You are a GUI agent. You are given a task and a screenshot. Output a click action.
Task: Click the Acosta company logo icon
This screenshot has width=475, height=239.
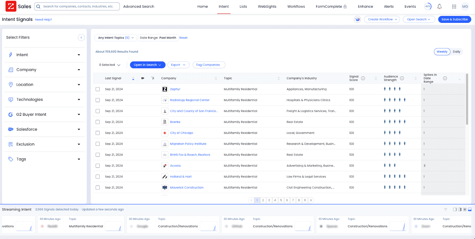click(x=165, y=166)
